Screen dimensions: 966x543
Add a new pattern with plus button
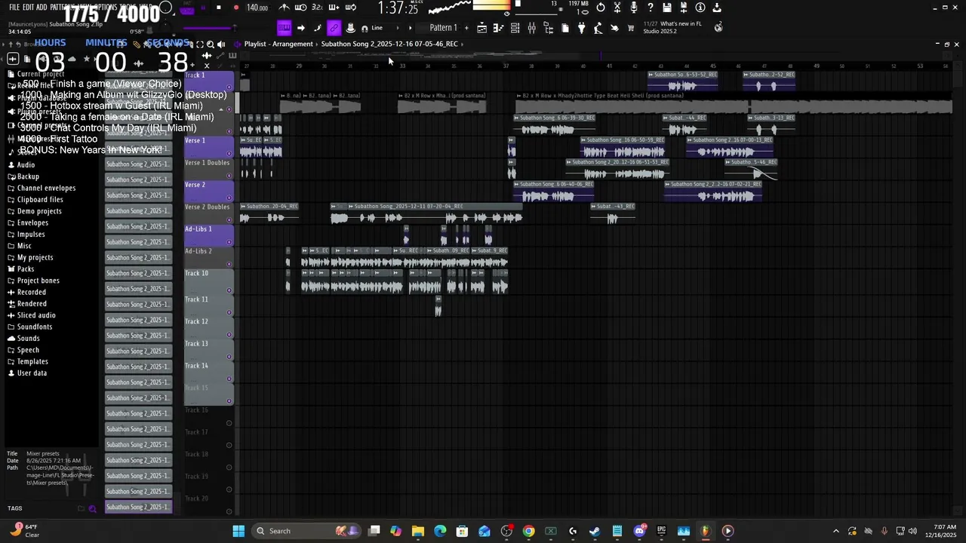tap(466, 28)
